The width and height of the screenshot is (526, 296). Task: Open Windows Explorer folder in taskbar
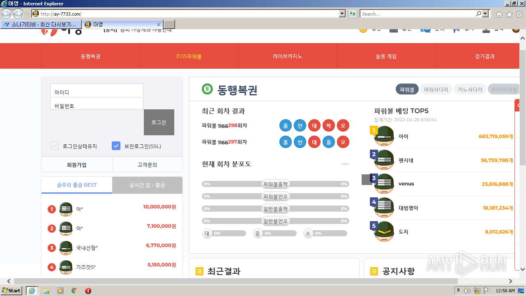pos(46,291)
